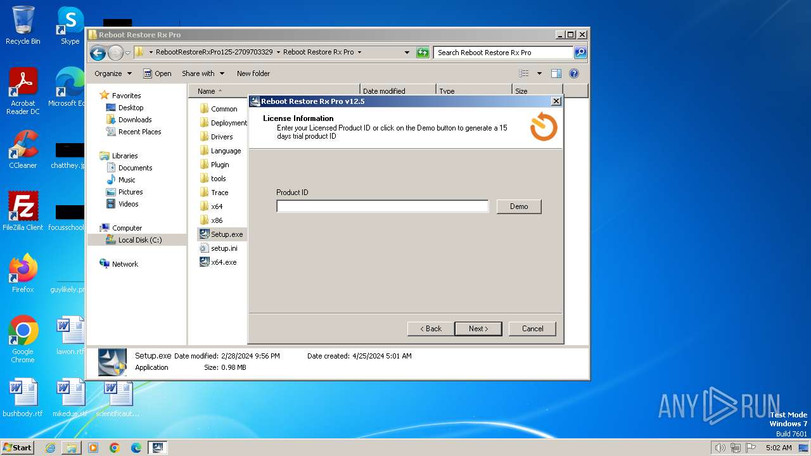811x456 pixels.
Task: Click RebootRestoreRxPro125-2709703329 breadcrumb segment
Action: pyautogui.click(x=214, y=53)
